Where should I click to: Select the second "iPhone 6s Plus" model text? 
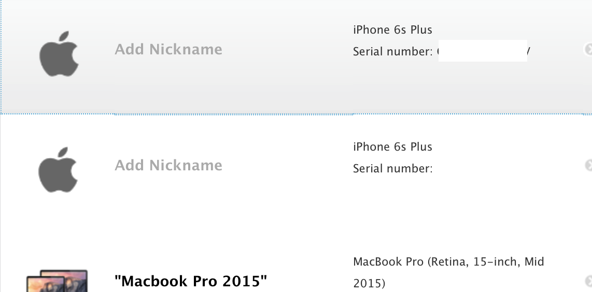(x=392, y=147)
